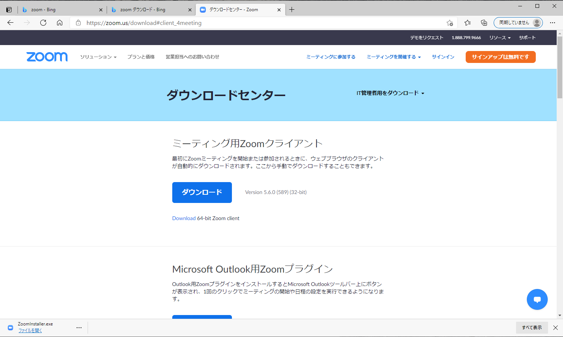Click the ZoomInstaller.exe file icon
563x337 pixels.
[10, 328]
